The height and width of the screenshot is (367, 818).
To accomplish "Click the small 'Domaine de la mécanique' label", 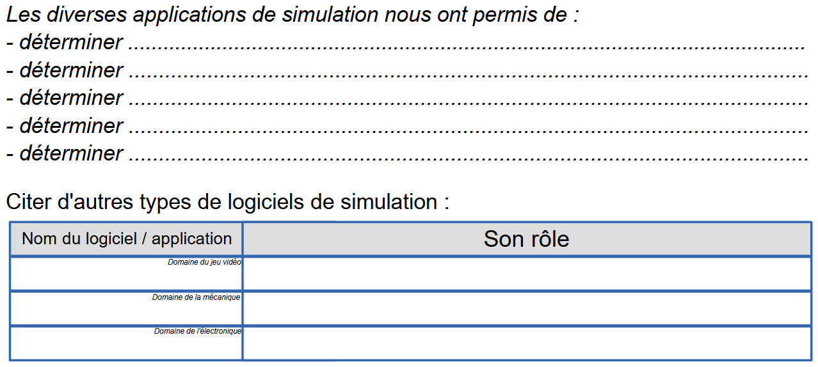I will pos(196,297).
